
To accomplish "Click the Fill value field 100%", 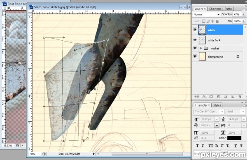I will point(237,21).
